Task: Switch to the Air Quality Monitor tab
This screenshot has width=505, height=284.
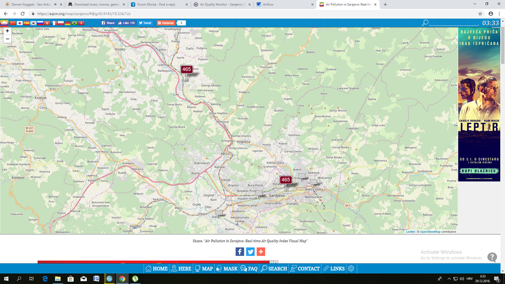Action: pos(222,4)
